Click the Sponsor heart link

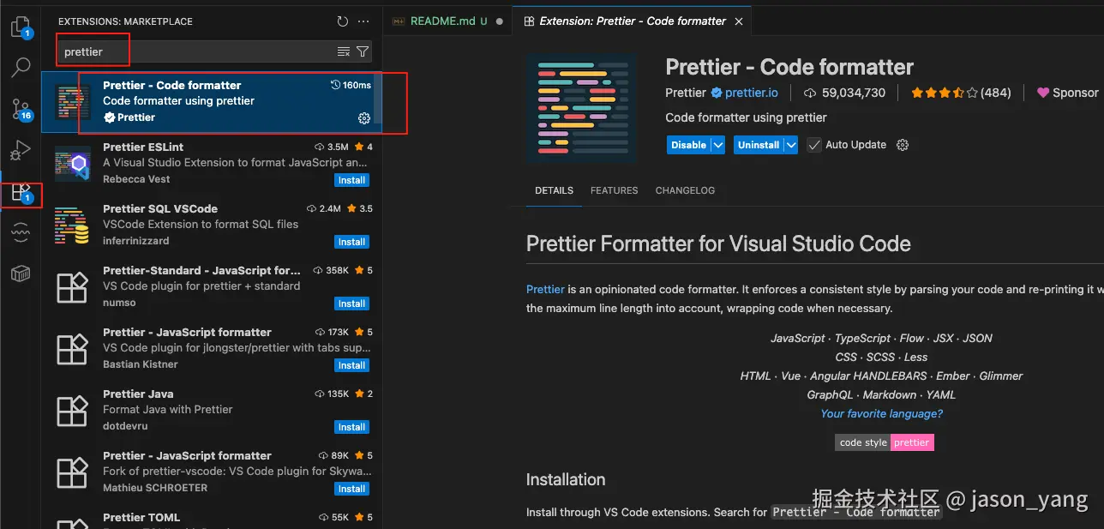pyautogui.click(x=1067, y=93)
